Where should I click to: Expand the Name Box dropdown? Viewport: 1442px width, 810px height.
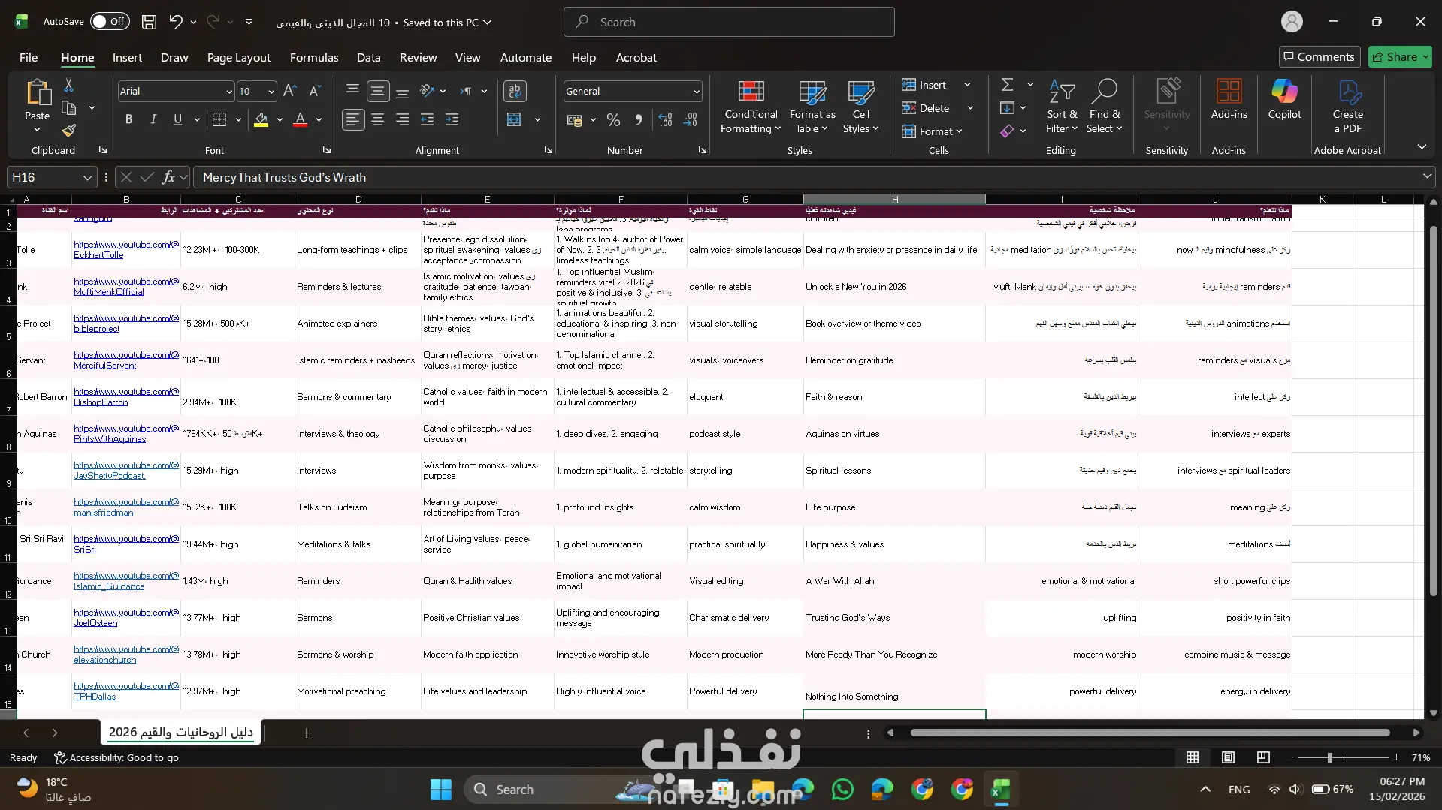tap(87, 178)
